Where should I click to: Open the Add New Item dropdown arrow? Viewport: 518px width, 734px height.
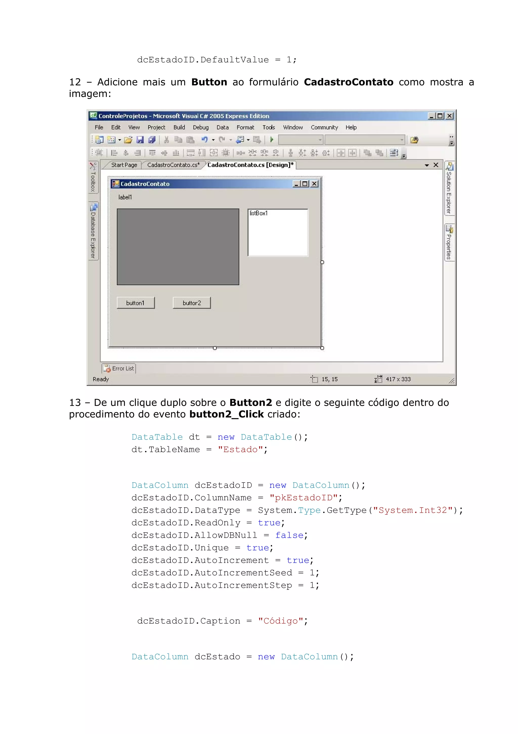[119, 140]
